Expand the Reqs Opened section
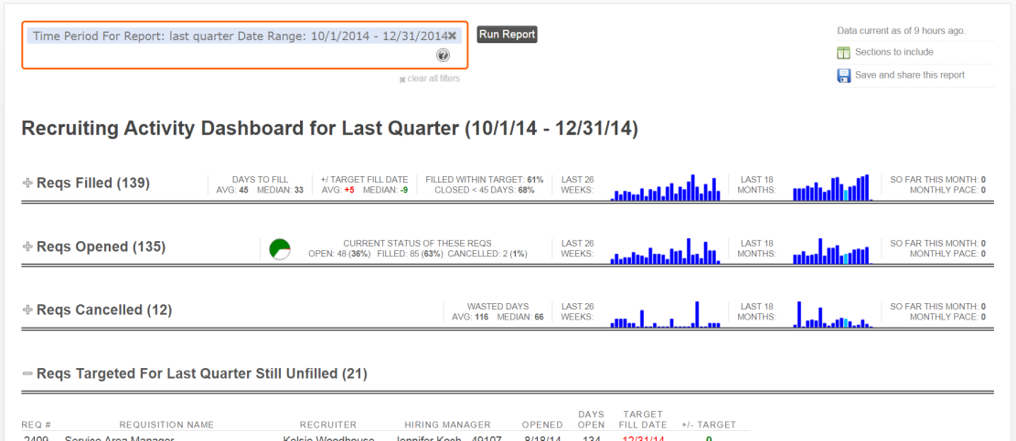Viewport: 1016px width, 441px height. [27, 247]
